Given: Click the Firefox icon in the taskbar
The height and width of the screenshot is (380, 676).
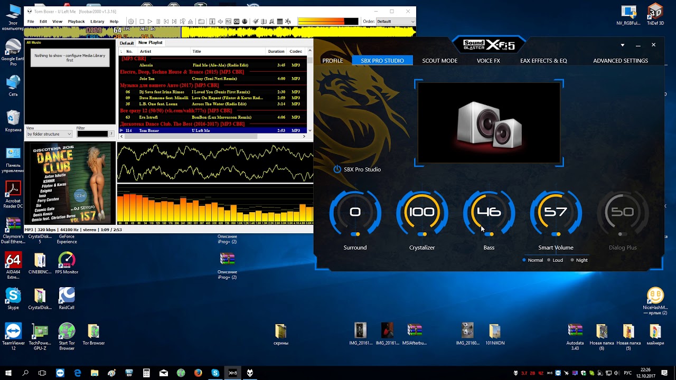Looking at the screenshot, I should (x=198, y=373).
